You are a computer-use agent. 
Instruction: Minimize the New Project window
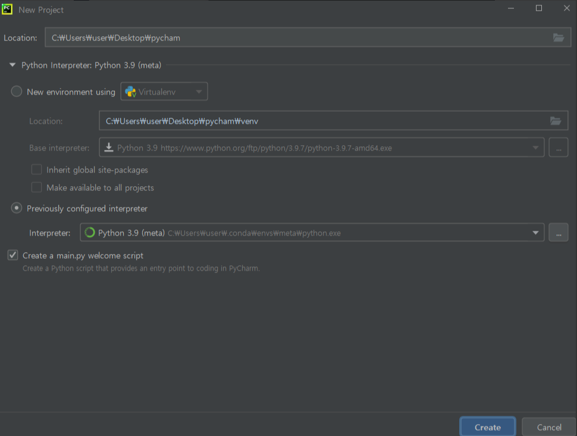coord(511,8)
